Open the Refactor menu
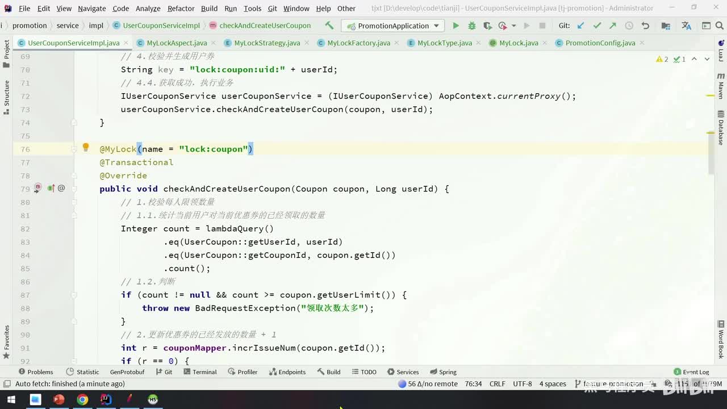The image size is (727, 409). [181, 9]
